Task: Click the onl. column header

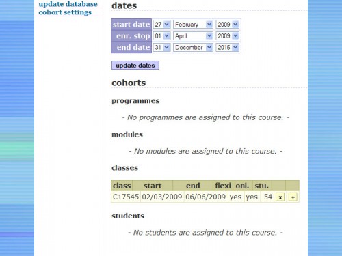Action: tap(242, 186)
